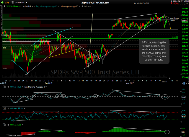Screen dimensions: 189x137
Task: Toggle percent scale % button
Action: (x=186, y=83)
